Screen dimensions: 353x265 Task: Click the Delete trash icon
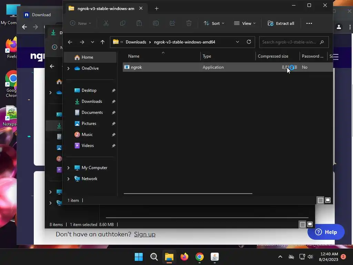pos(189,23)
